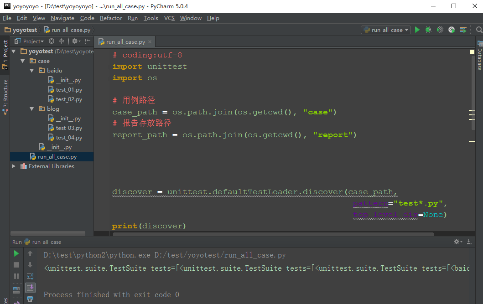
Task: Open the Run panel gear settings dropdown
Action: (x=458, y=242)
